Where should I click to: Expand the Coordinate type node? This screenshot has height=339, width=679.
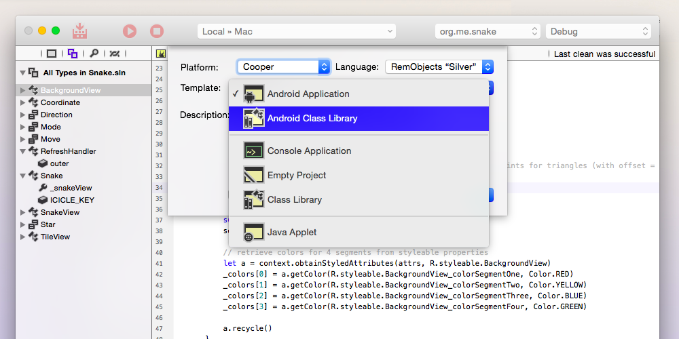23,102
